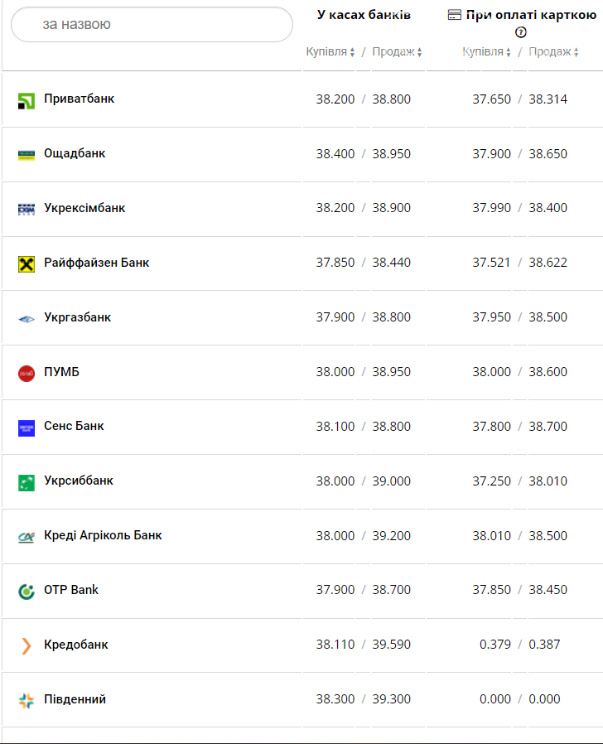This screenshot has height=744, width=603.
Task: Click the Кредобанк orange arrow logo
Action: click(27, 645)
